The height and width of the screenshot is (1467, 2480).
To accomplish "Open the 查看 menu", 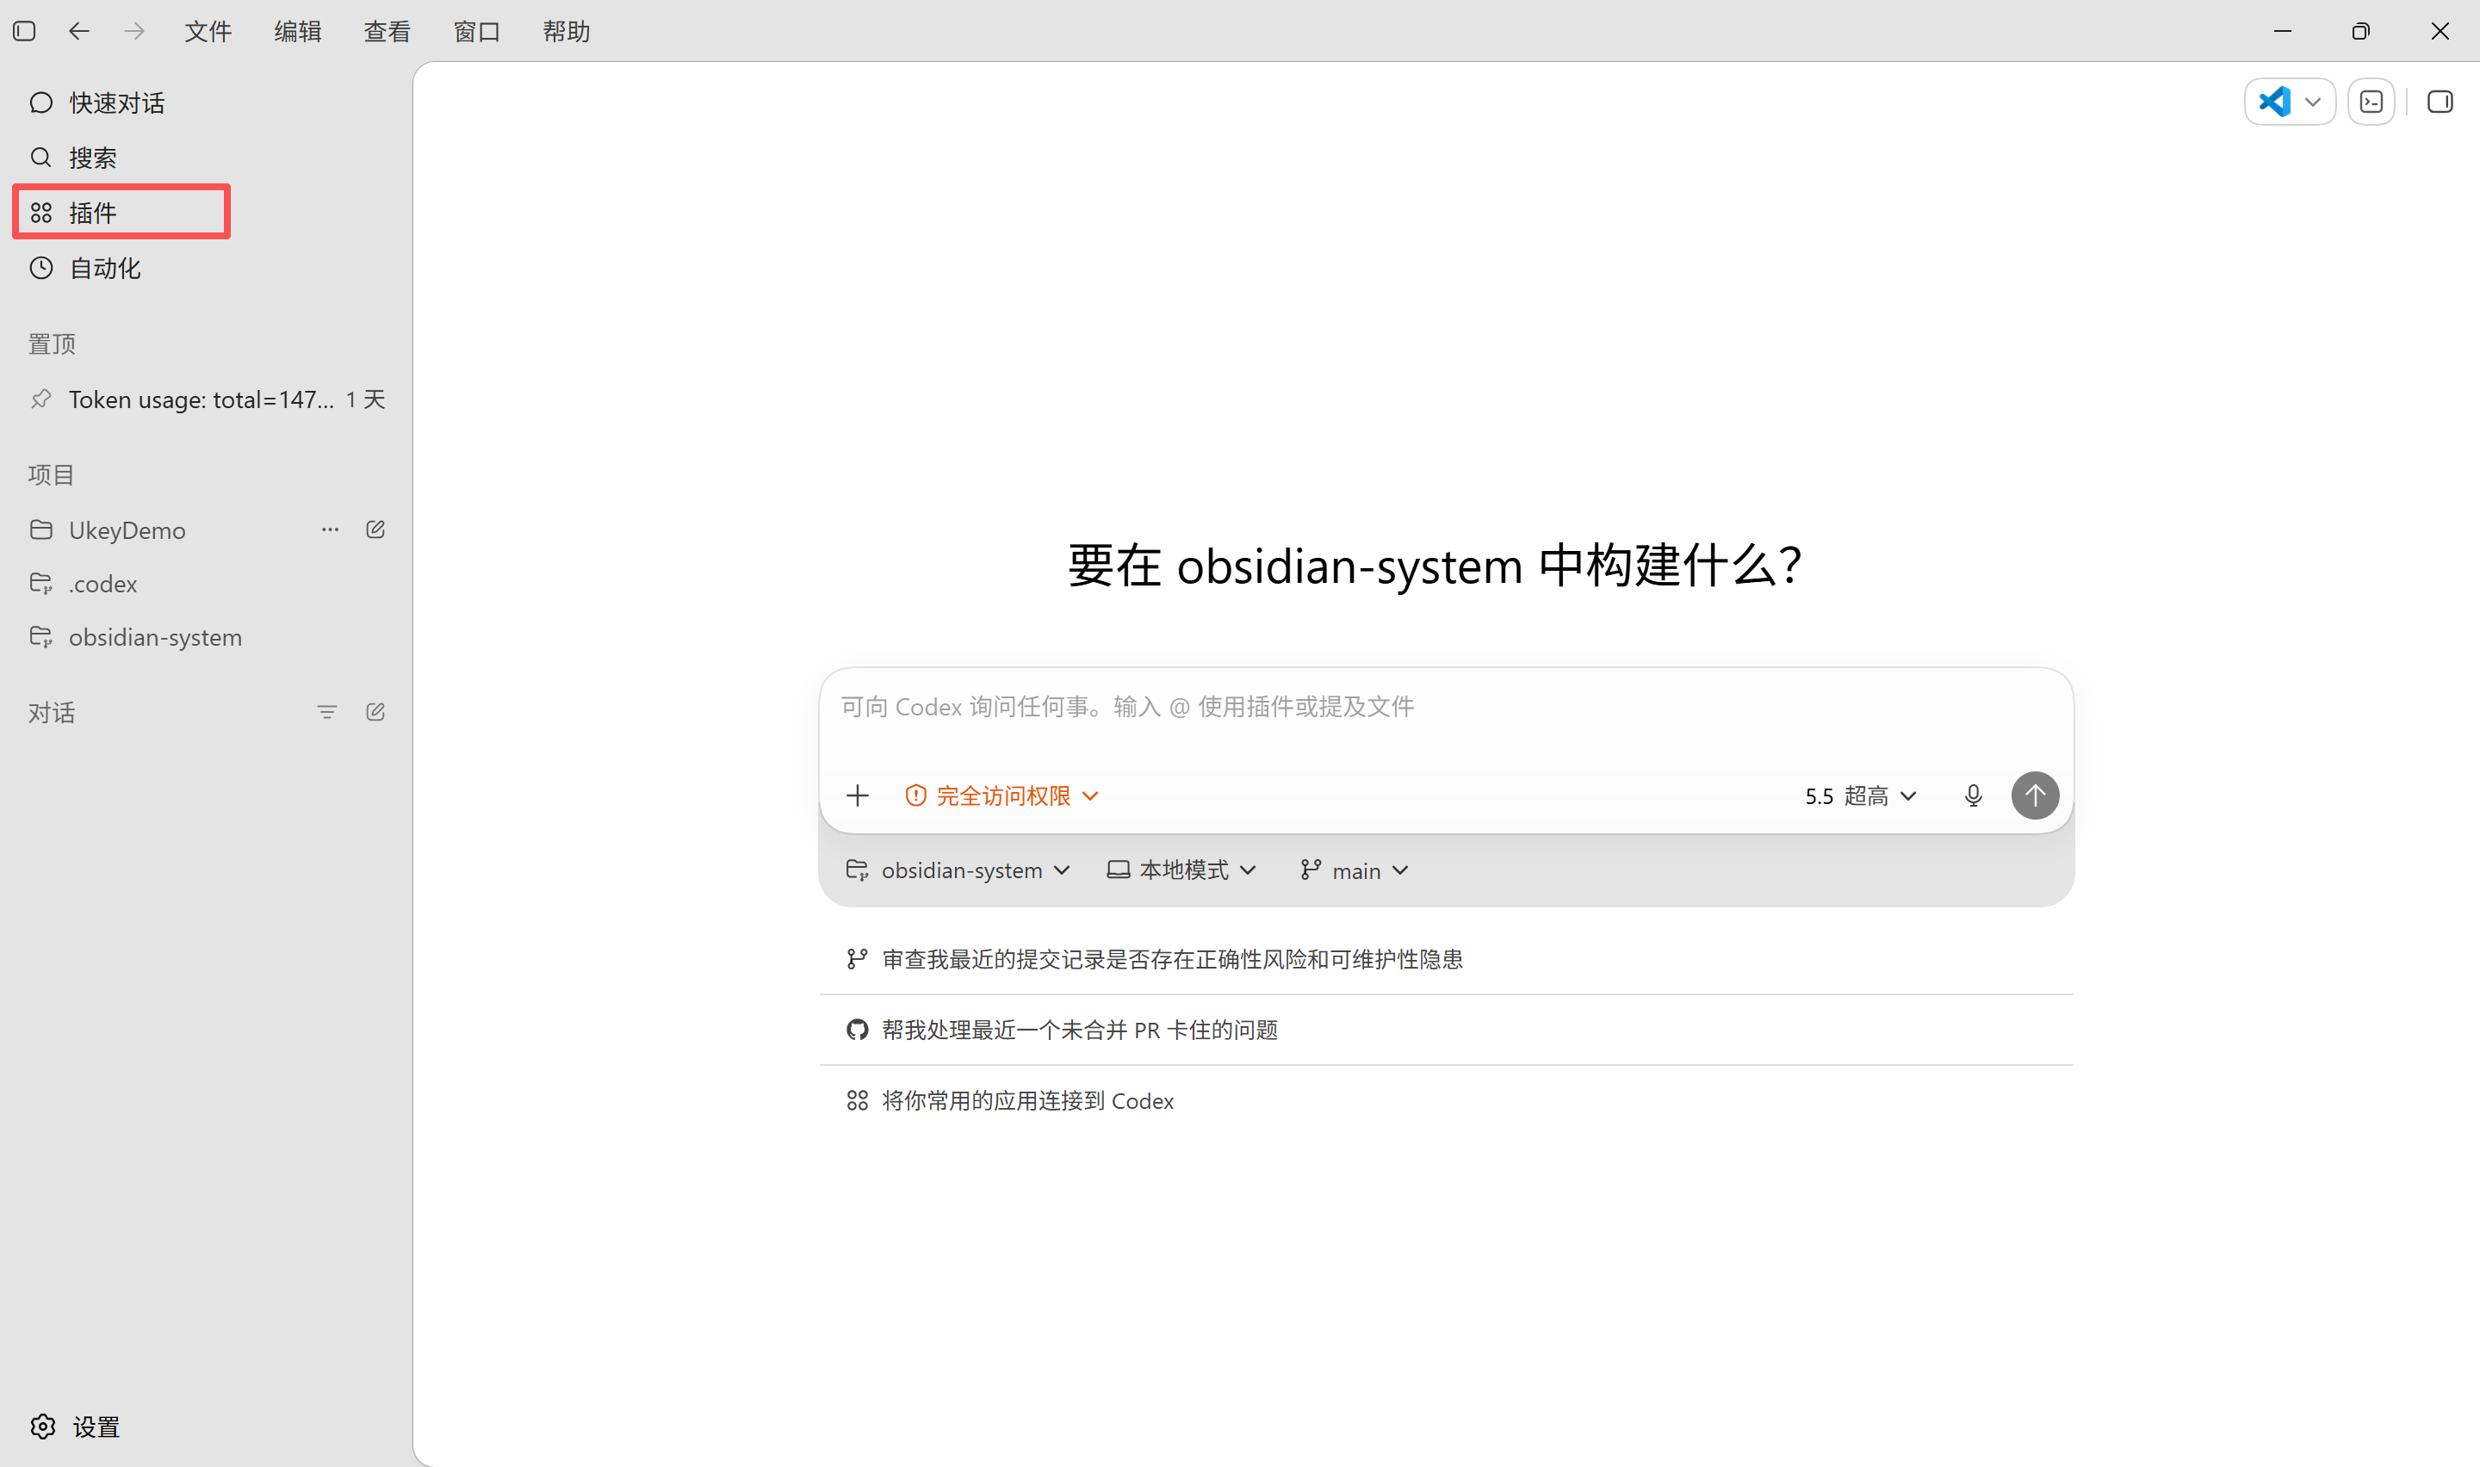I will 387,32.
